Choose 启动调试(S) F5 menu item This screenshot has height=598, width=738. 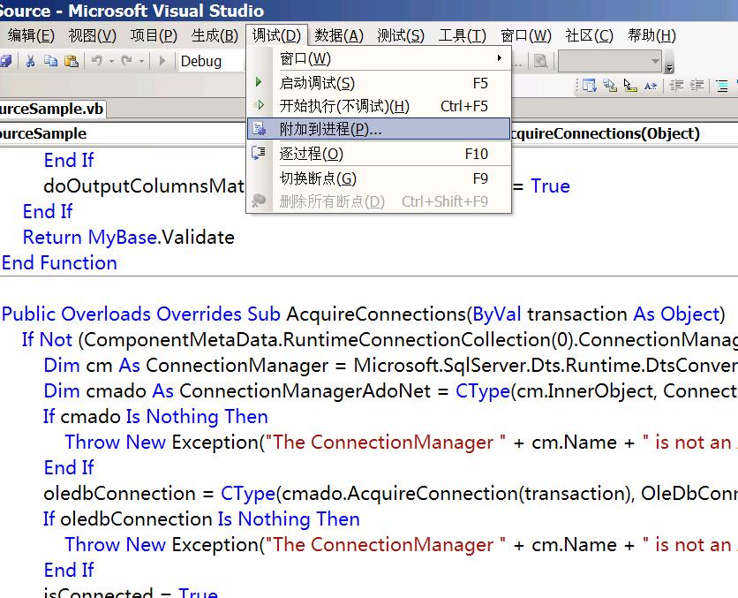[380, 83]
